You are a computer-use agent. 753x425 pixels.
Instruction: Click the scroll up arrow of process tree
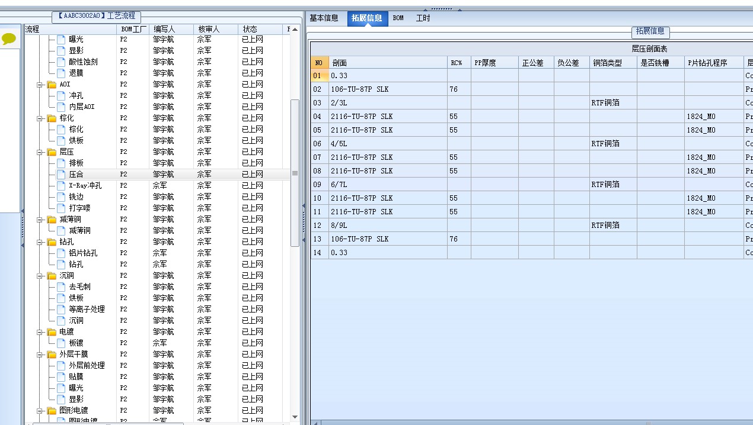click(295, 29)
